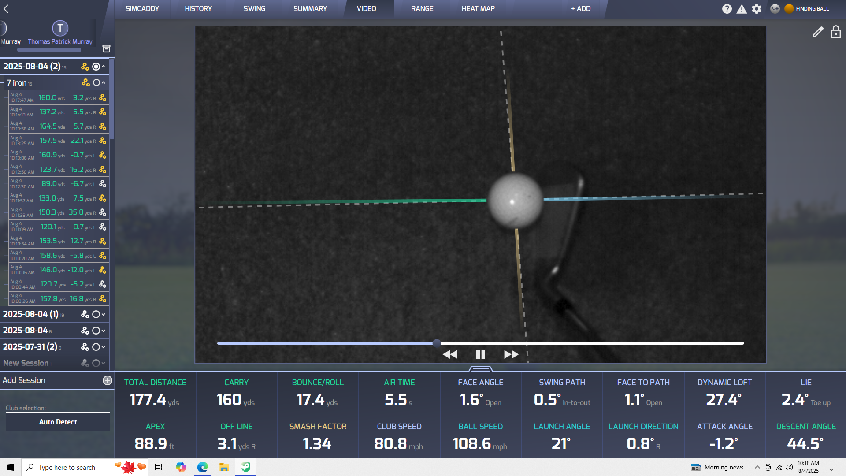Screen dimensions: 846x476
Task: Click the orange Finding Ball status indicator
Action: [789, 8]
